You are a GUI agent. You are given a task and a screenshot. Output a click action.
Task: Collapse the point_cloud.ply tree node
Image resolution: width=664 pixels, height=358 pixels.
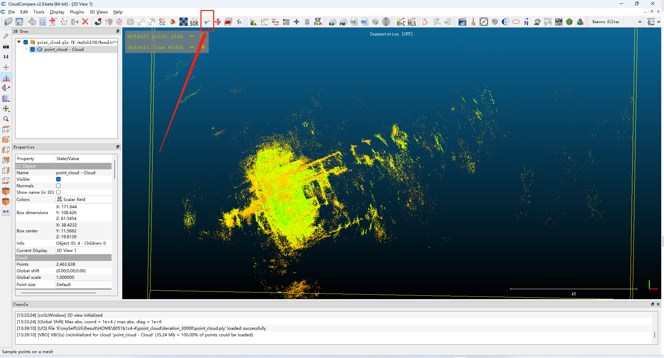[19, 42]
